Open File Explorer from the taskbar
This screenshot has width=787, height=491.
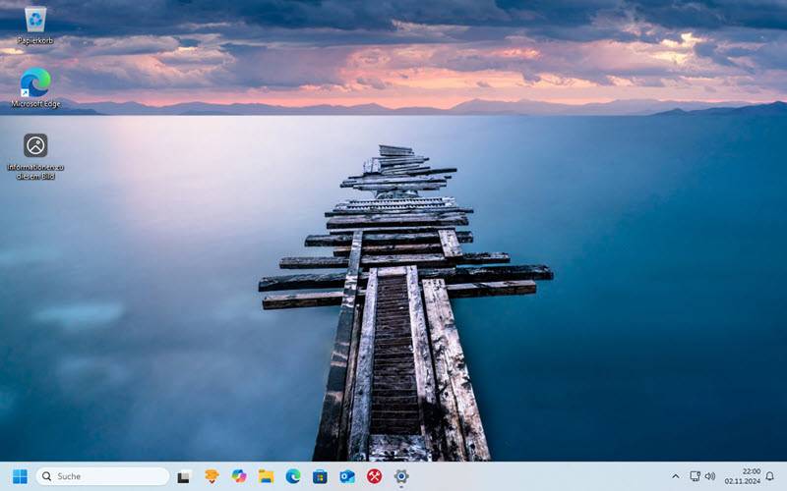266,476
